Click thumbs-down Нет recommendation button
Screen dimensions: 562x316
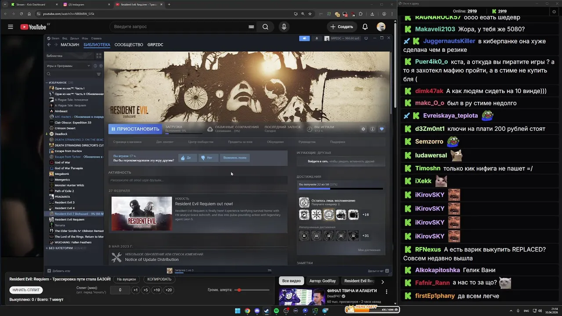point(209,158)
